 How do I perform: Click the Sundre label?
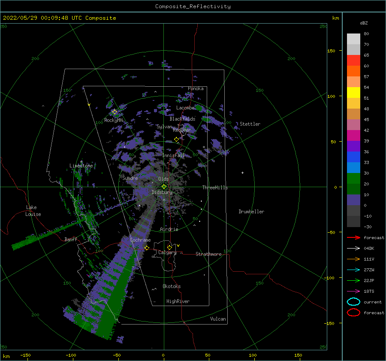pyautogui.click(x=130, y=178)
